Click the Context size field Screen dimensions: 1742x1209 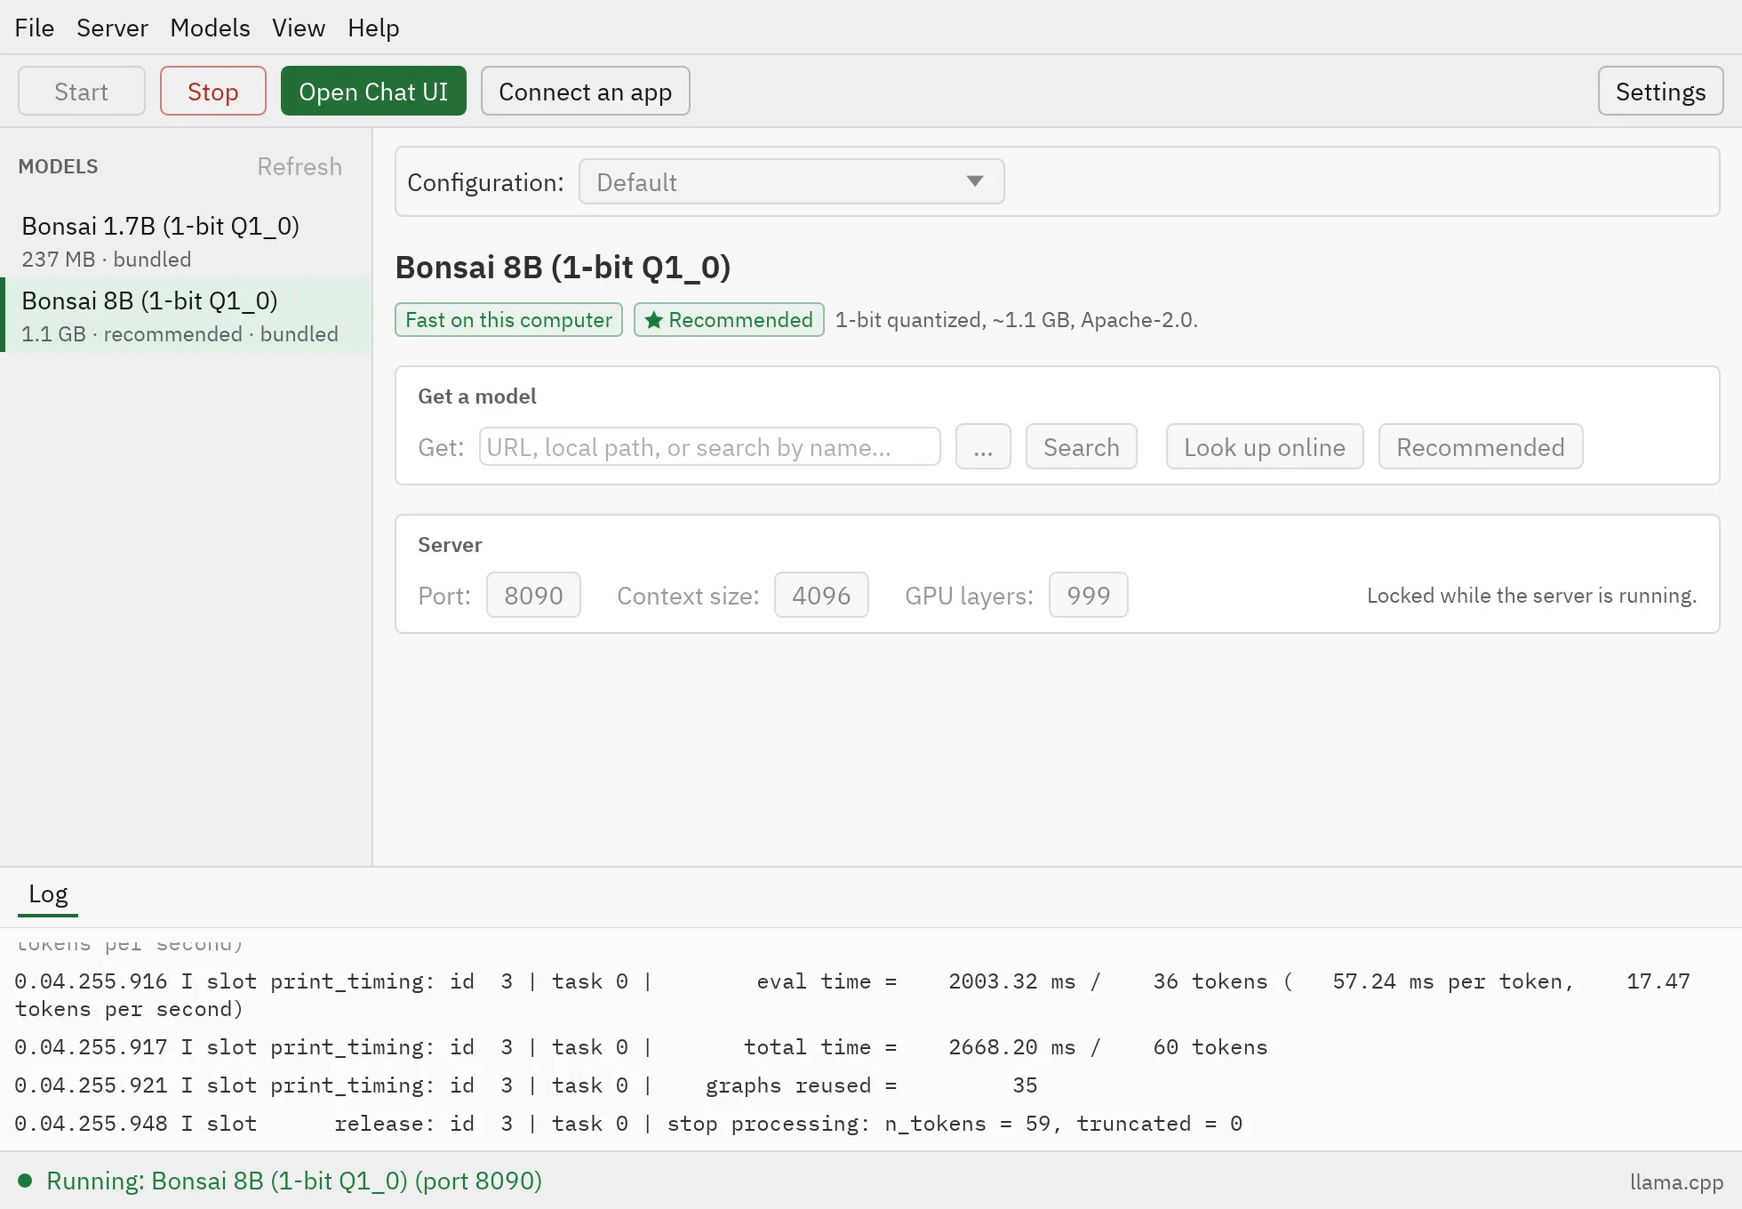pyautogui.click(x=821, y=595)
